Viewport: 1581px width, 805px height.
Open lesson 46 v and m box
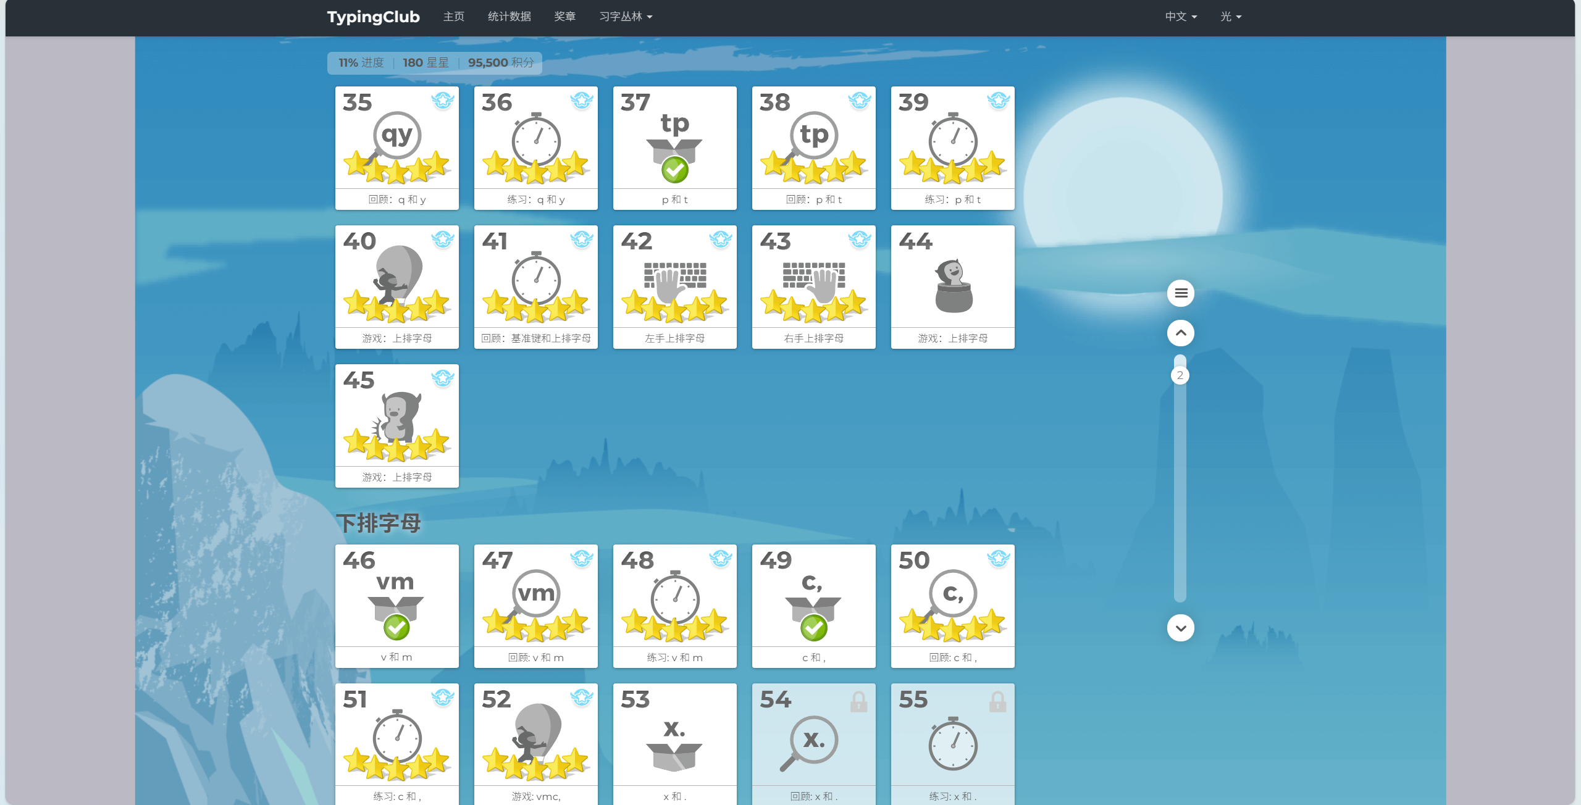tap(396, 606)
